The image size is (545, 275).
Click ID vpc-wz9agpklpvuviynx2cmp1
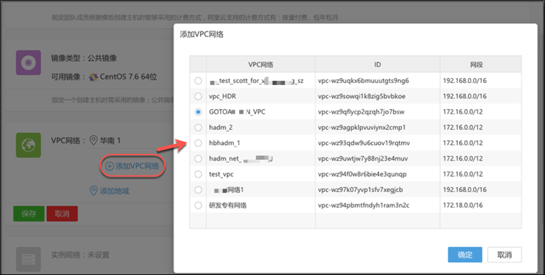click(362, 127)
